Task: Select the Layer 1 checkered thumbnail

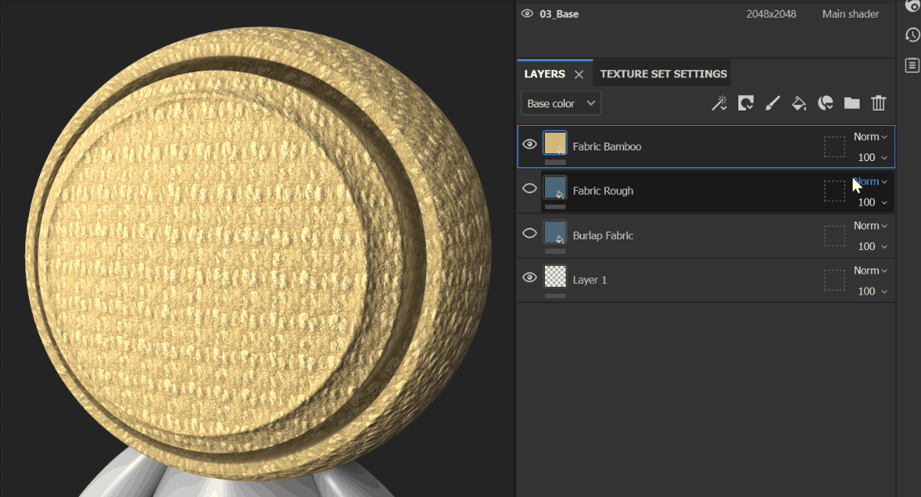Action: click(555, 277)
